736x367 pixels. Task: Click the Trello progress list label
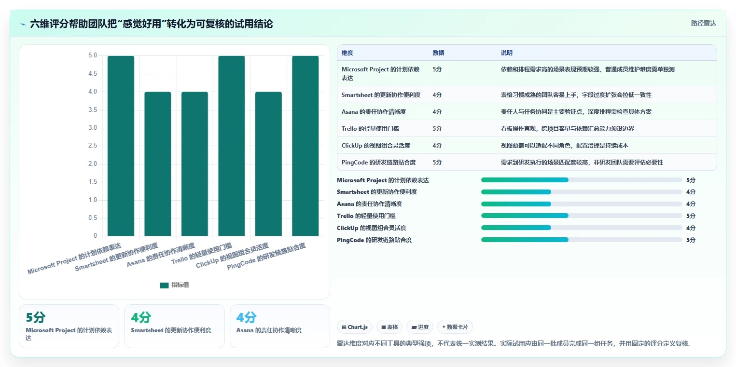[x=366, y=216]
